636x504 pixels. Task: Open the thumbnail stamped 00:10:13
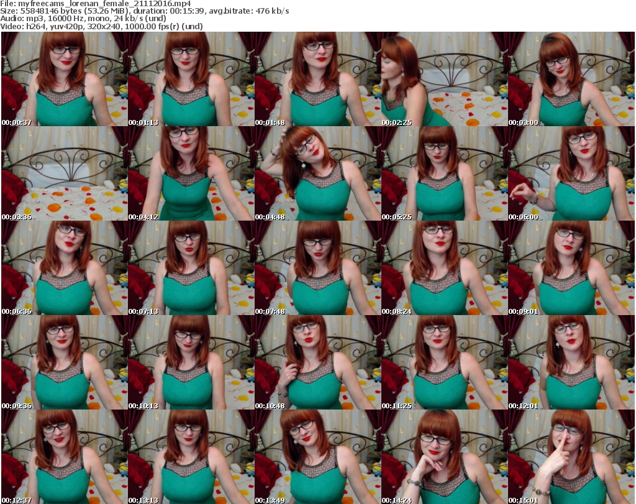191,362
